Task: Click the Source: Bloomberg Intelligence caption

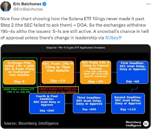Action: coord(31,123)
